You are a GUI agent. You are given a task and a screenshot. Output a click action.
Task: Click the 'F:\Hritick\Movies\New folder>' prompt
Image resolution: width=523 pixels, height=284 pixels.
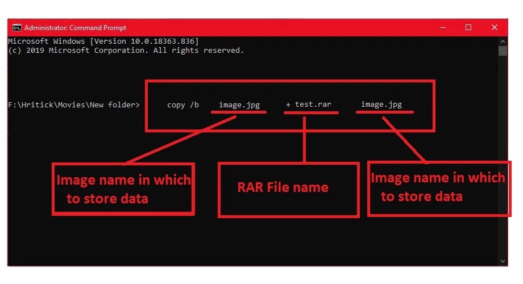74,105
